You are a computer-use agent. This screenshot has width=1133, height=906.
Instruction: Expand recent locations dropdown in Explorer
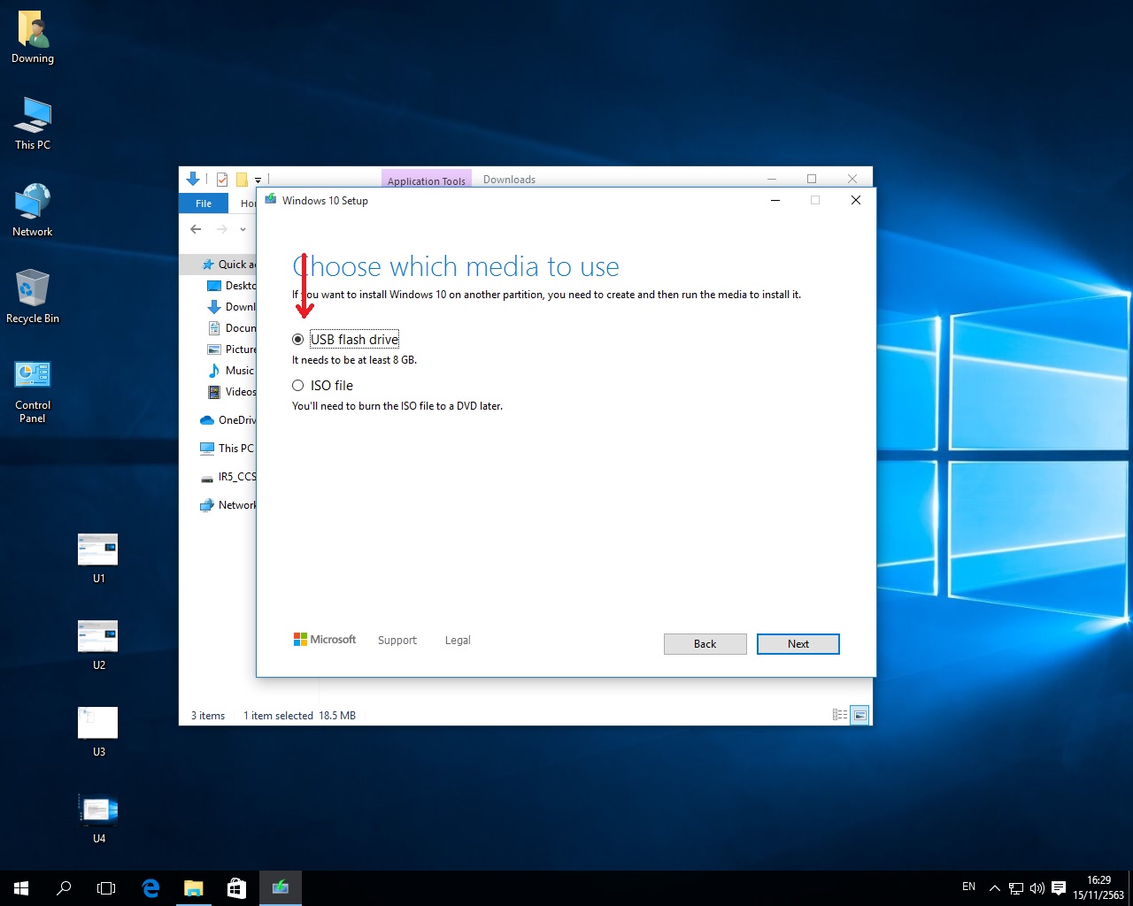coord(243,230)
